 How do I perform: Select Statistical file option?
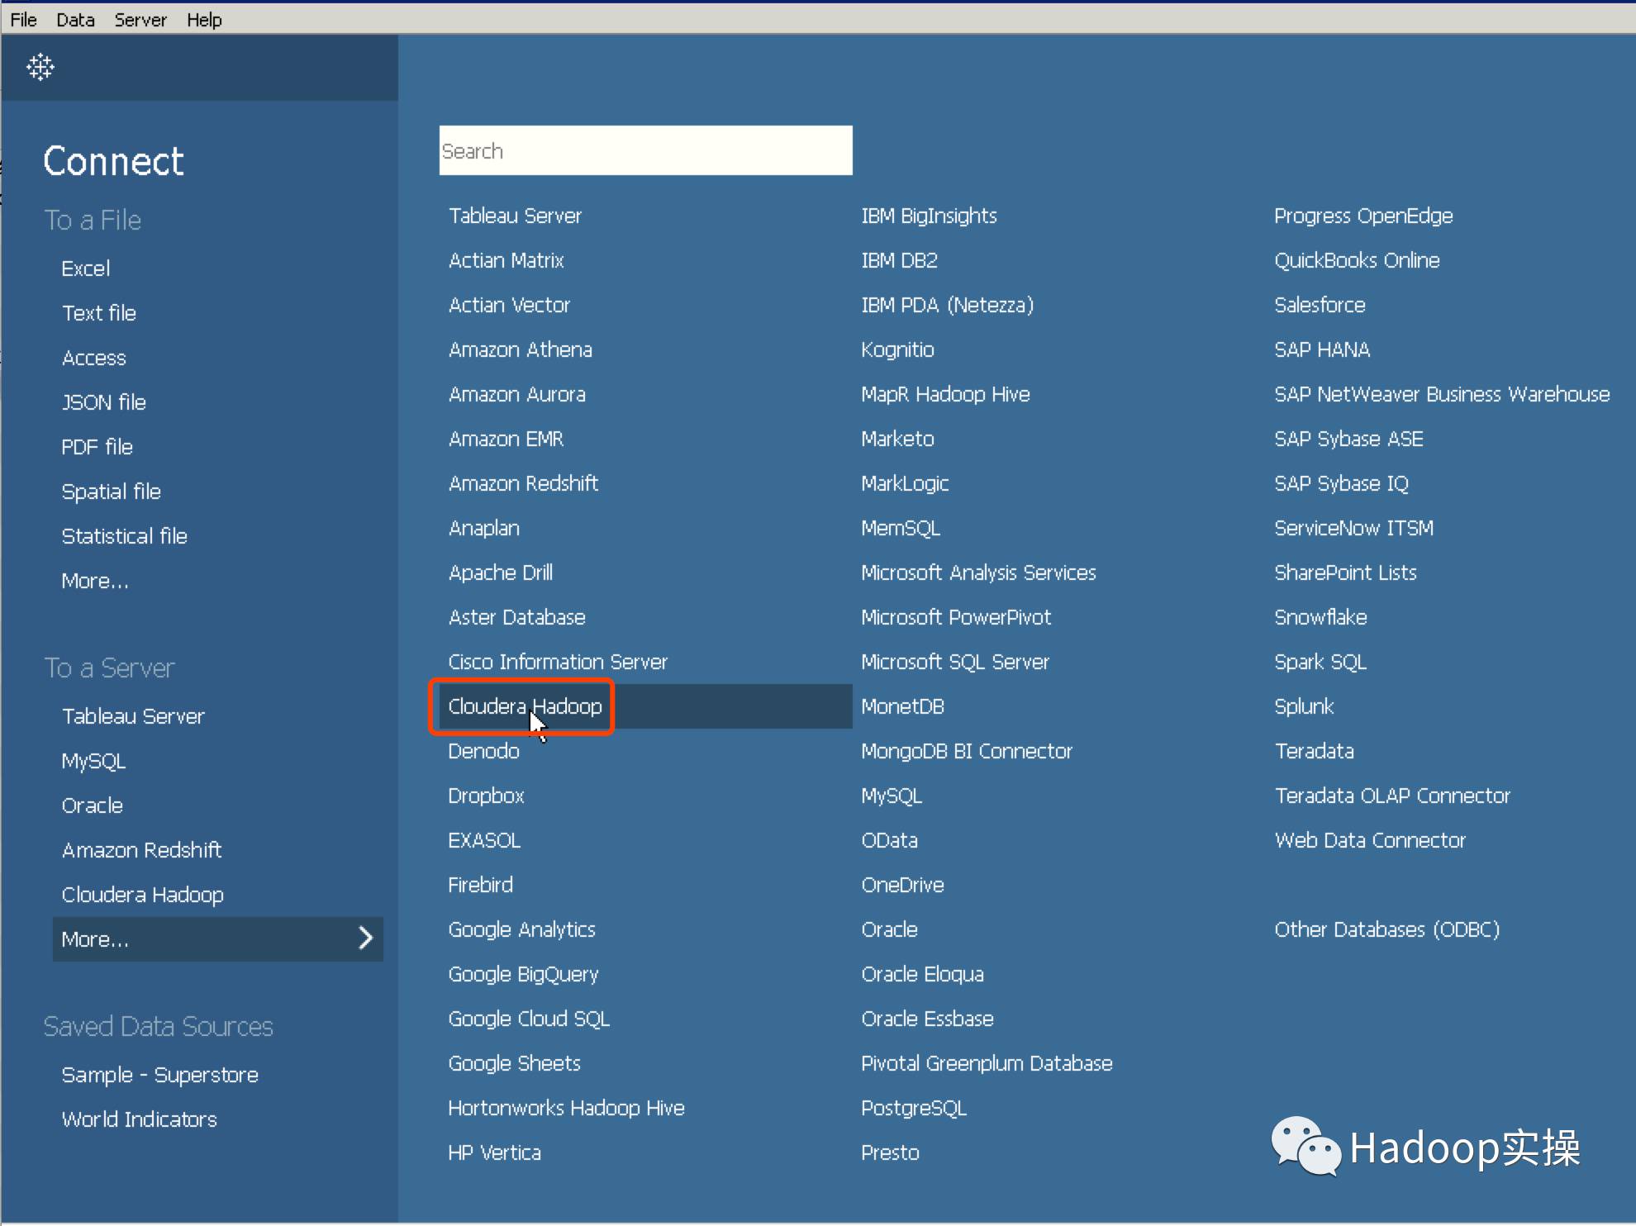pos(124,536)
